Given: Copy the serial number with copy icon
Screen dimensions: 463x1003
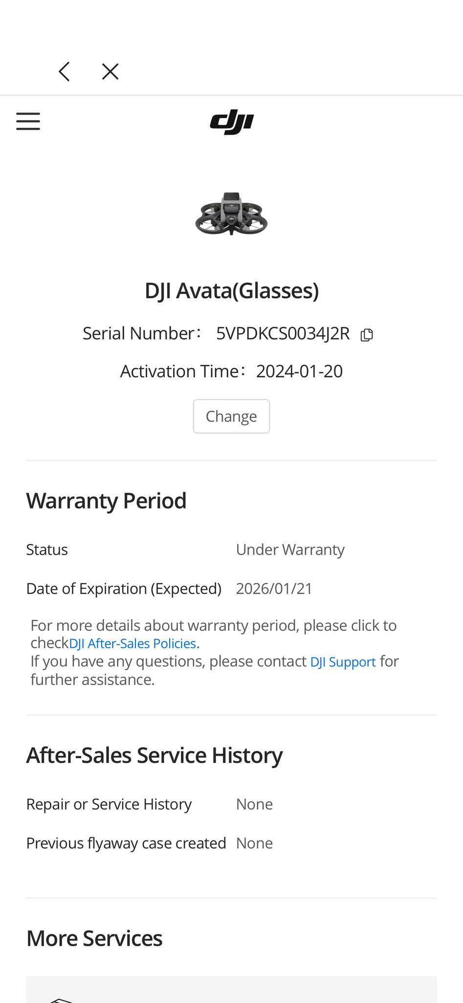Looking at the screenshot, I should [367, 335].
